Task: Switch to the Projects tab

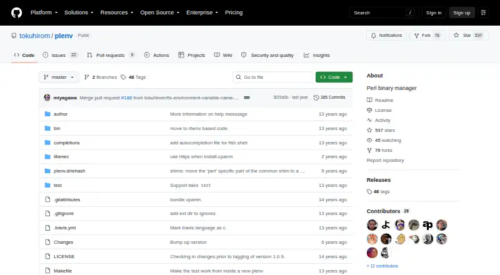Action: 192,55
